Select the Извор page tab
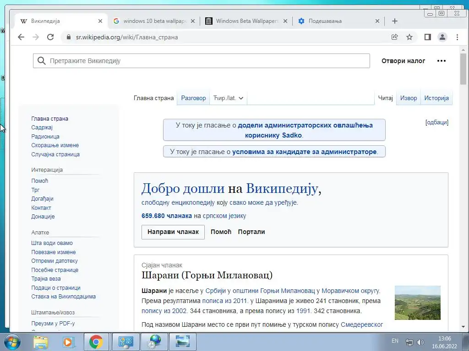Image resolution: width=469 pixels, height=351 pixels. (x=408, y=98)
